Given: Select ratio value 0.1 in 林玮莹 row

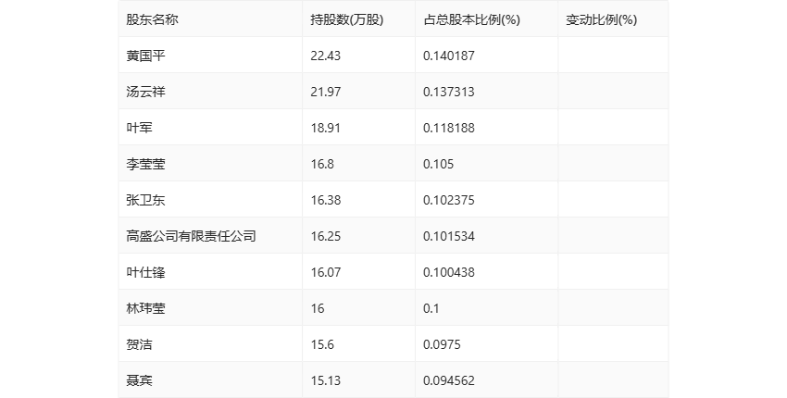Looking at the screenshot, I should click(x=431, y=308).
